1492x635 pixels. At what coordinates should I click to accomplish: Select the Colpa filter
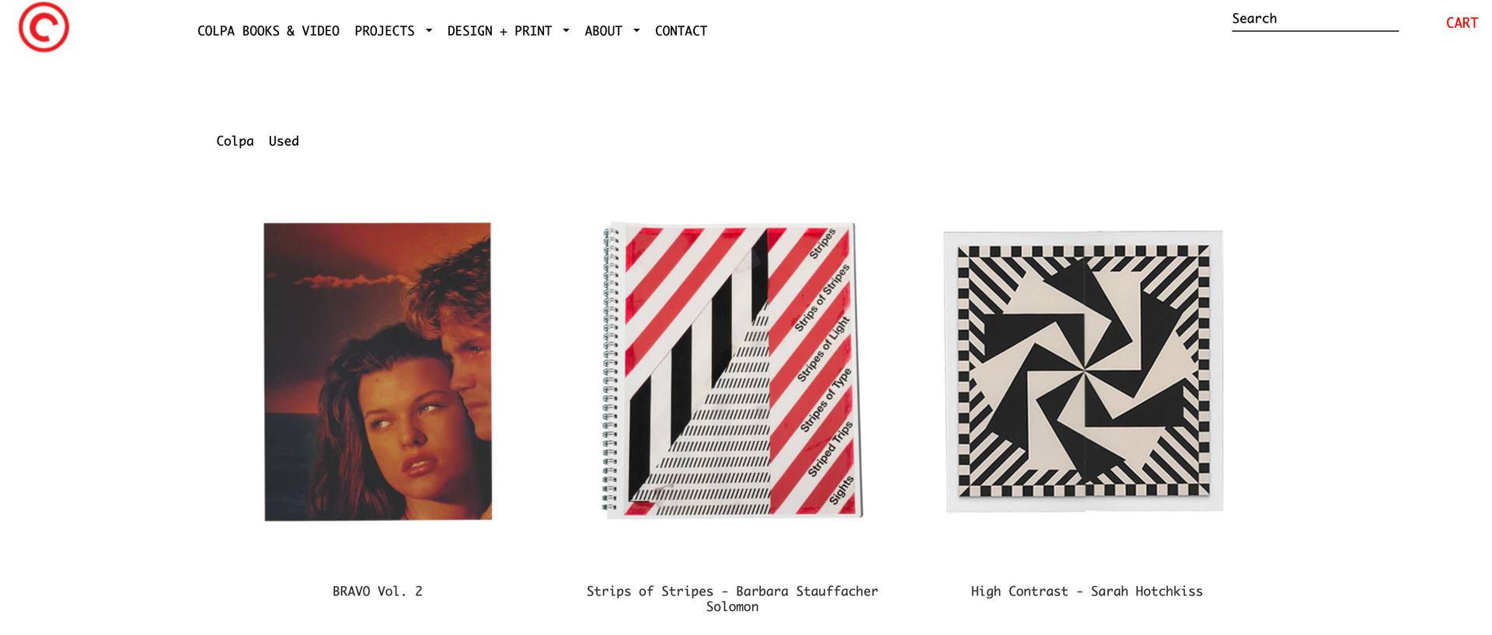[x=235, y=141]
